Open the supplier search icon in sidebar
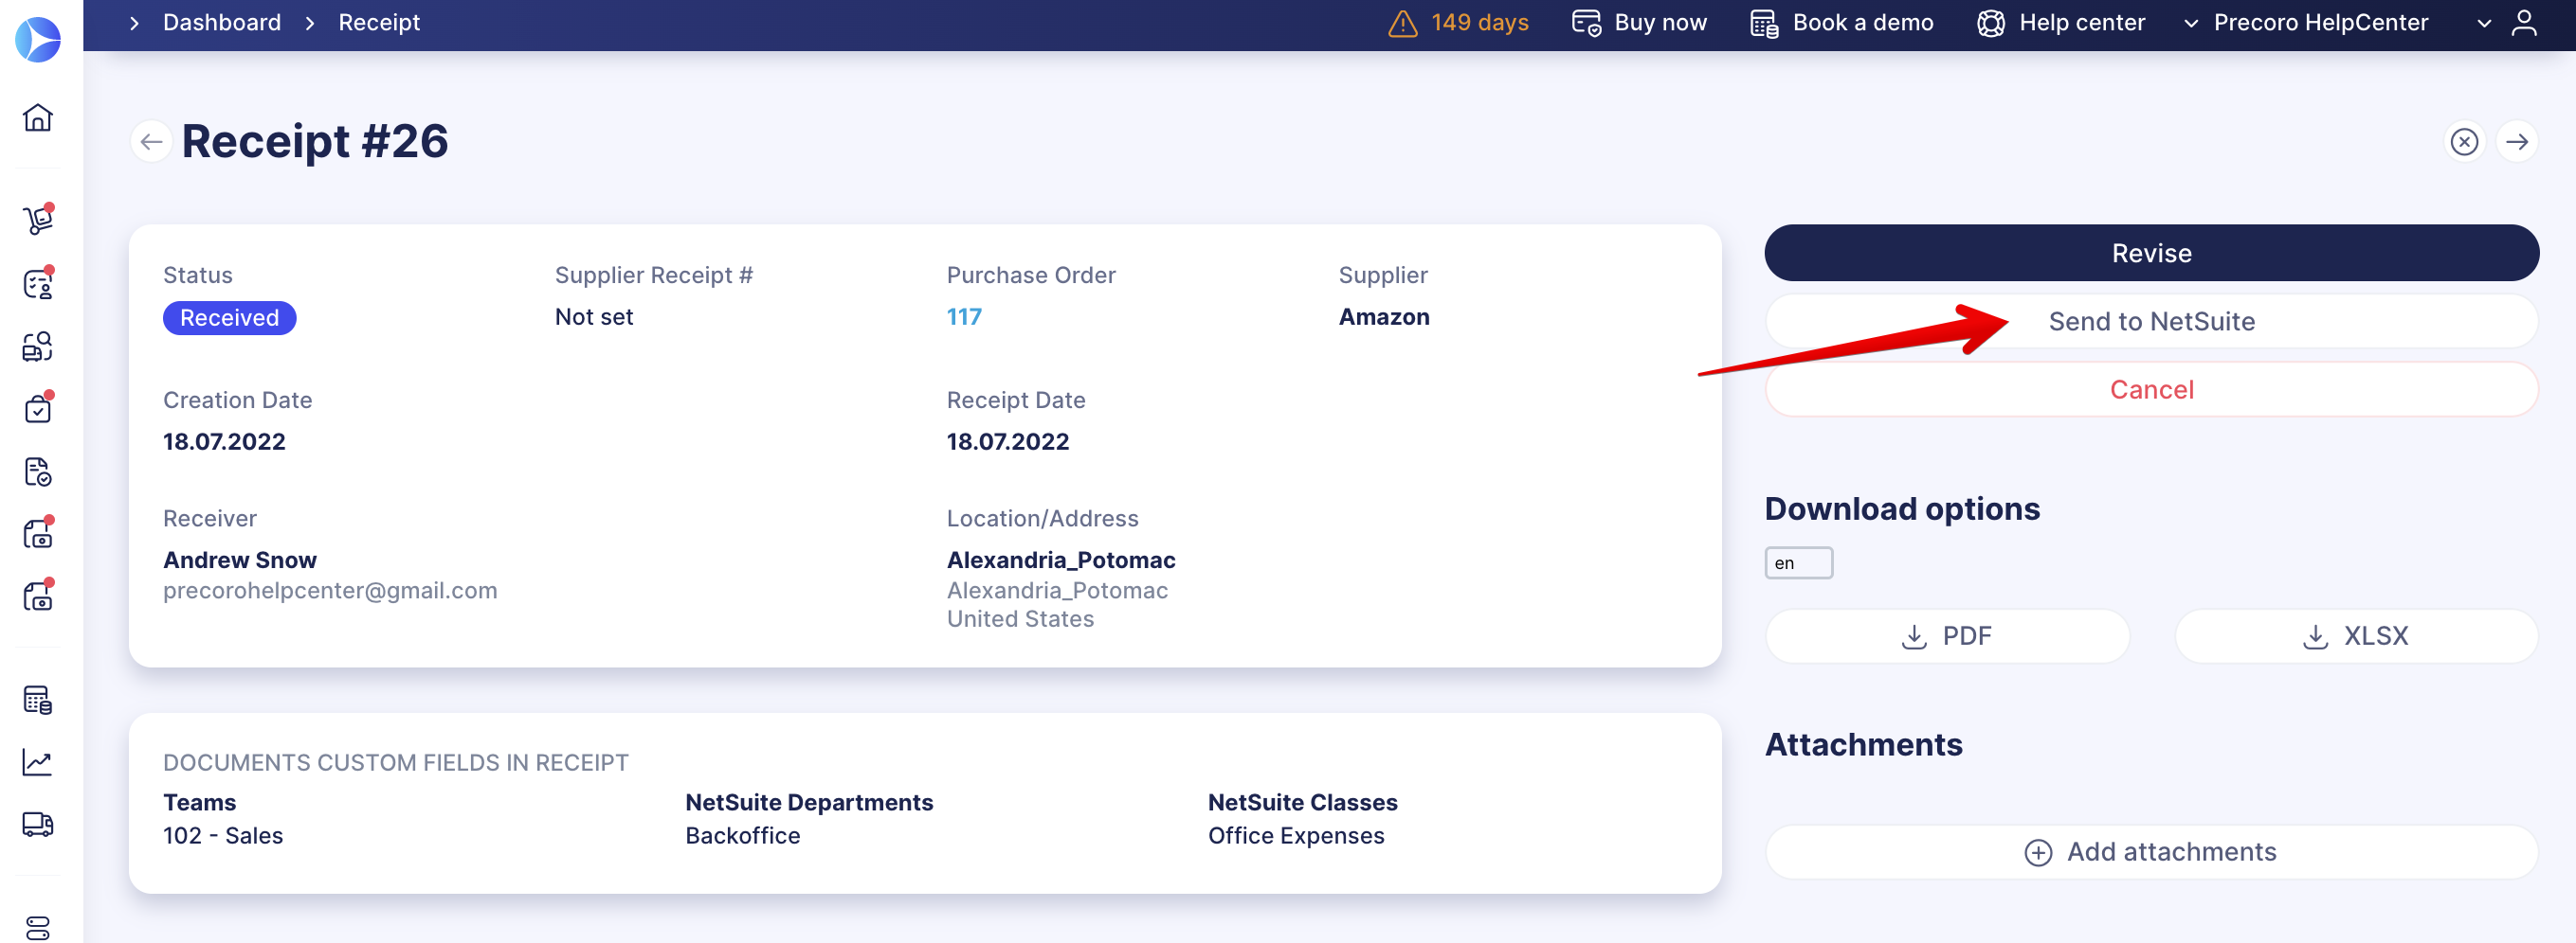Screen dimensions: 2576x943 click(37, 347)
